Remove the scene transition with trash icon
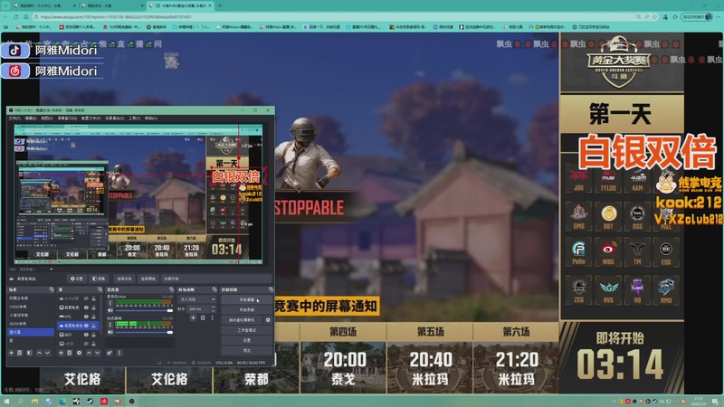The height and width of the screenshot is (407, 724). coord(203,318)
